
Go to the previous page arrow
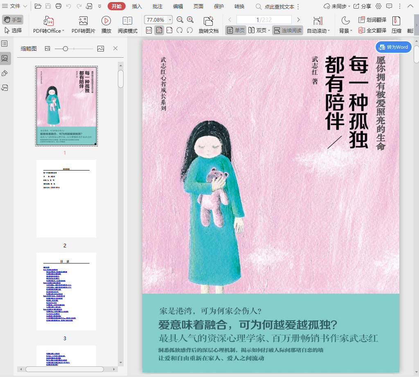click(230, 20)
